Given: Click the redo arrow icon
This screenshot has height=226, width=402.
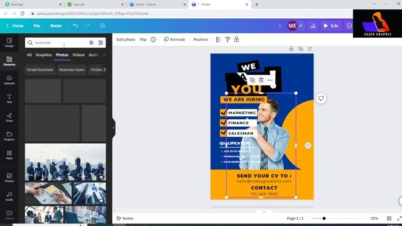Looking at the screenshot, I should [87, 26].
